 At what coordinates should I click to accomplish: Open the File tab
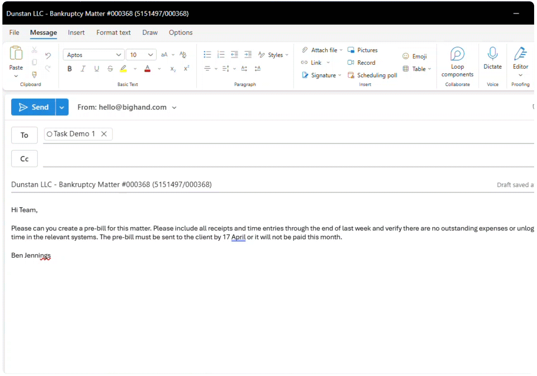(14, 33)
